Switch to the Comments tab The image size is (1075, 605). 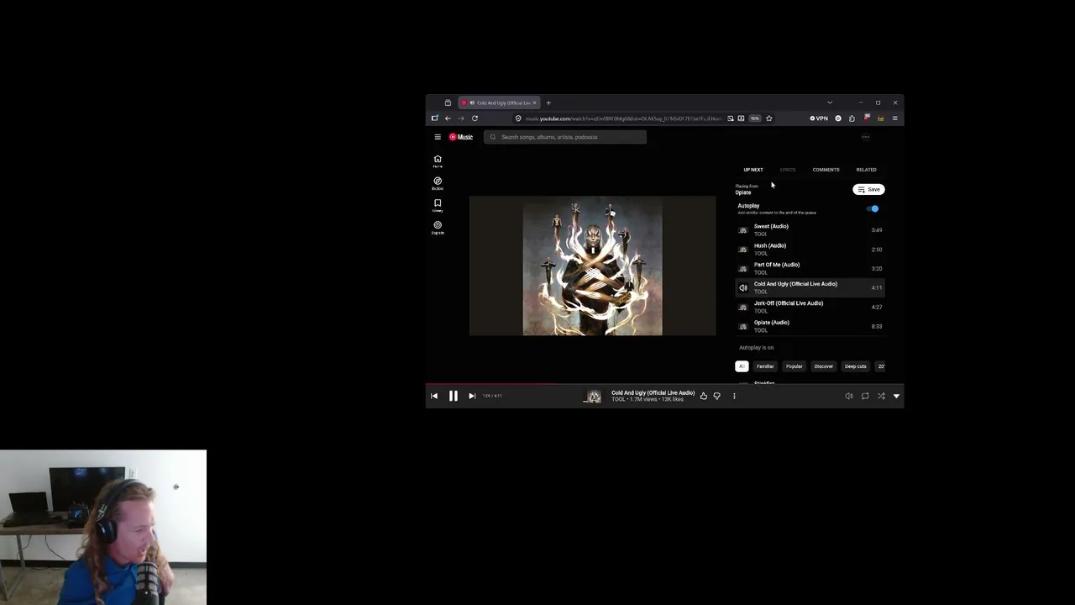(826, 170)
